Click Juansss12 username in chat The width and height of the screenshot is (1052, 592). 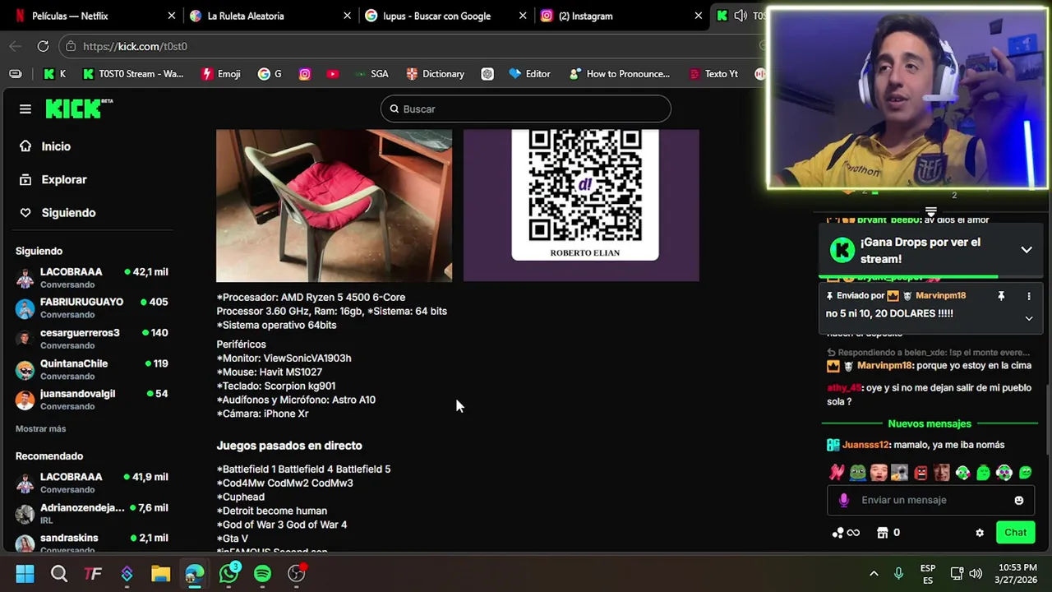[865, 445]
